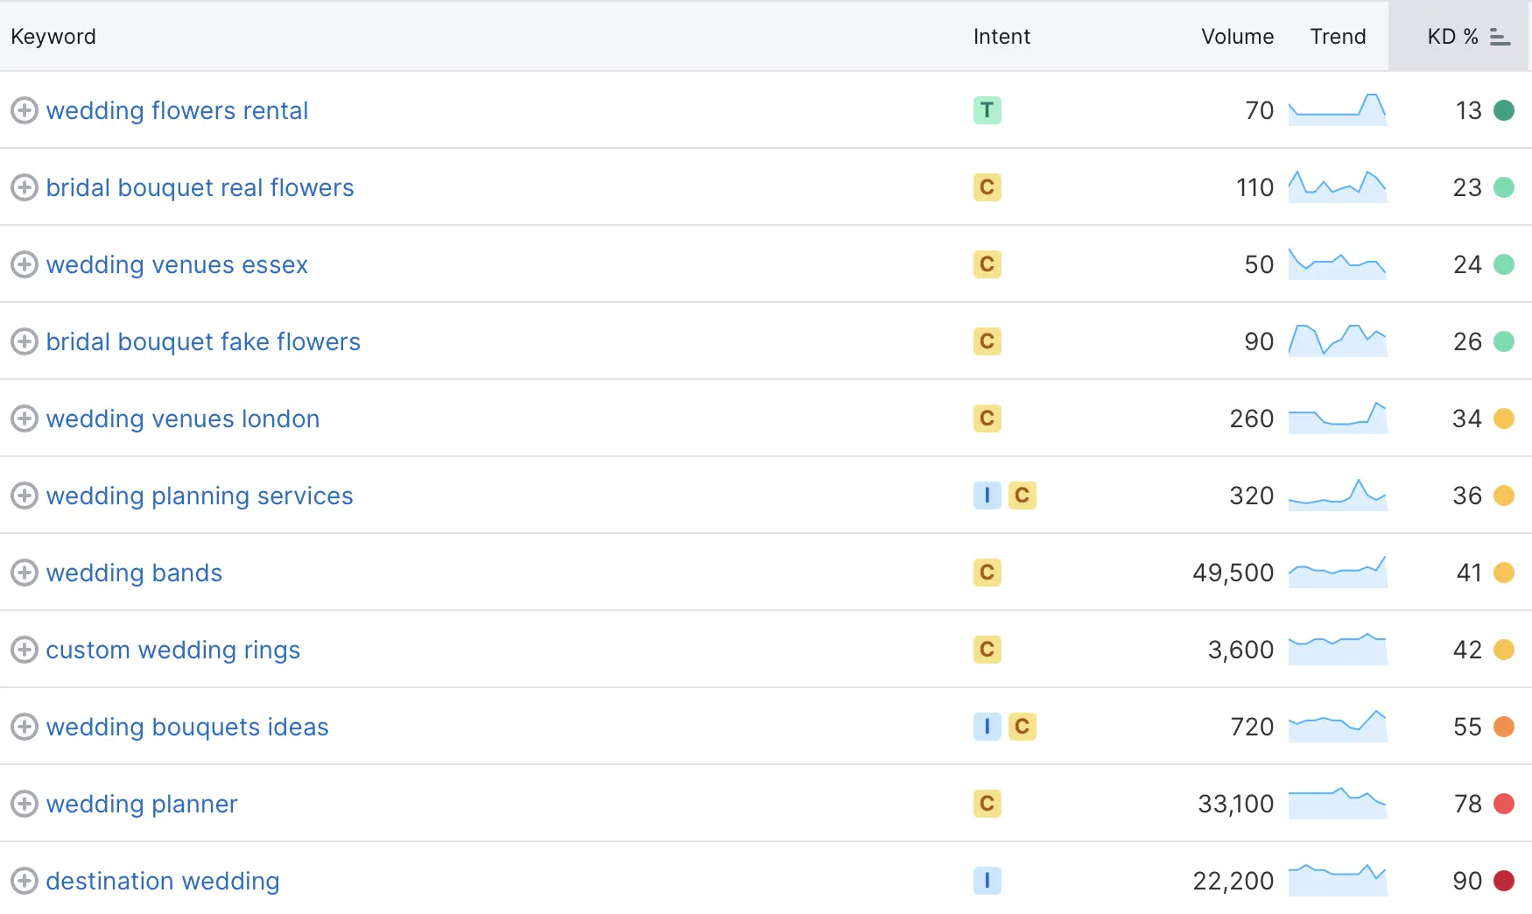Sort table by Intent column header
Viewport: 1532px width, 914px height.
[x=1001, y=37]
